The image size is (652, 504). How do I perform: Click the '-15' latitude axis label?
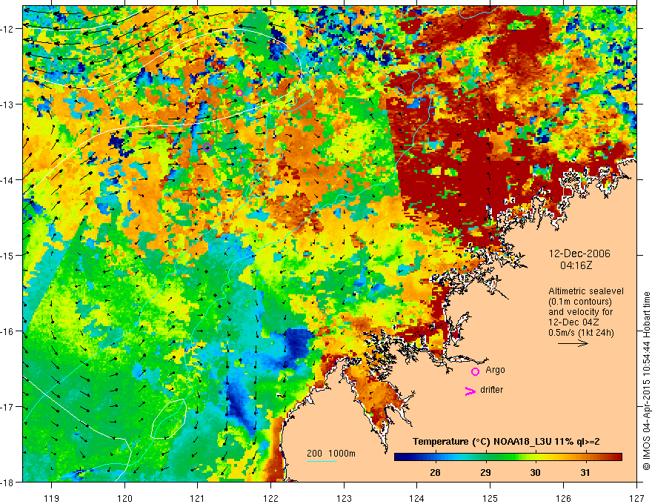9,255
